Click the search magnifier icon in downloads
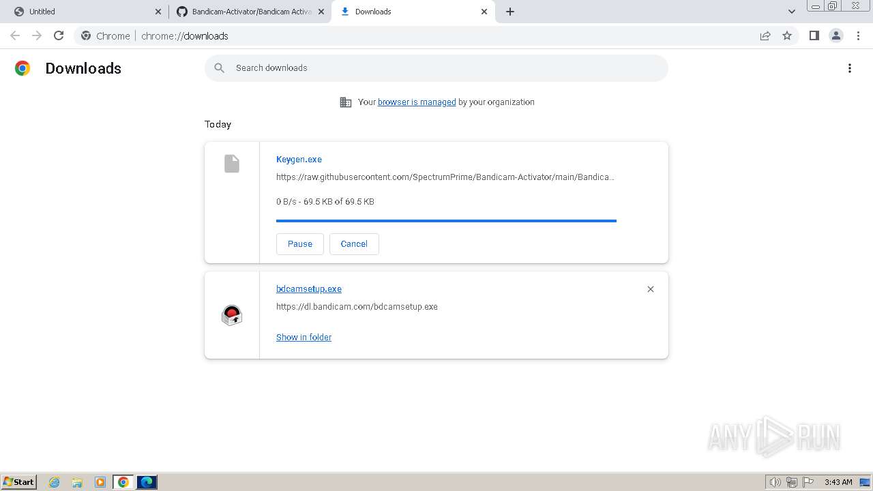This screenshot has width=873, height=491. (x=219, y=68)
